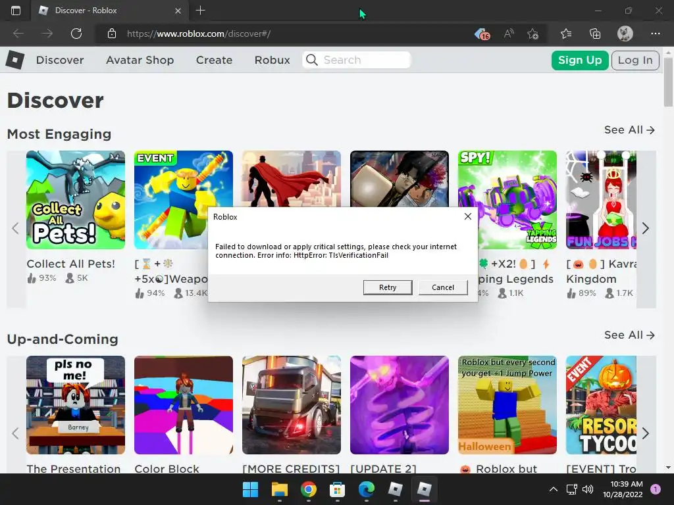Open the Jump Power Halloween thumbnail
The height and width of the screenshot is (505, 674).
(507, 405)
